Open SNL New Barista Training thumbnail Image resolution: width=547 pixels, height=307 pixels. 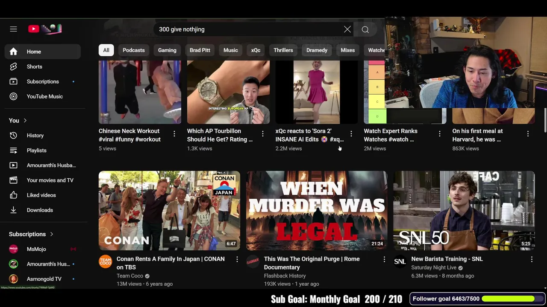point(464,211)
